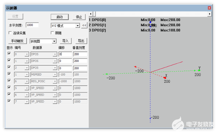Click the 2 DPOS(1) channel label
Screen dimensions: 216x132
(x=97, y=25)
